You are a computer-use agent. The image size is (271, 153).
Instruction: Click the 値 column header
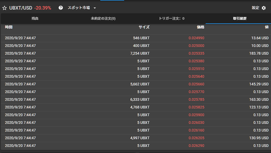(x=267, y=27)
